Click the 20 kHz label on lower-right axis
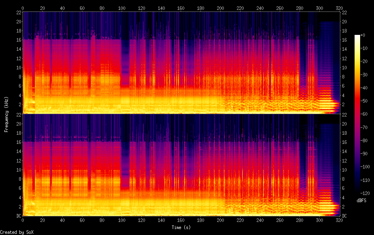374x235 pixels. (x=344, y=124)
